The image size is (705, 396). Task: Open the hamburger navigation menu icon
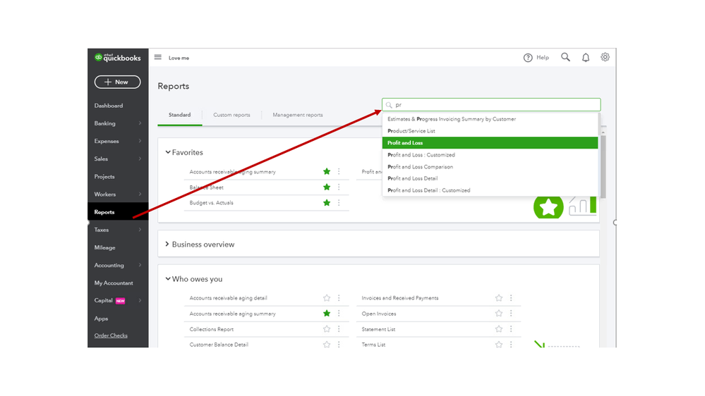coord(157,57)
